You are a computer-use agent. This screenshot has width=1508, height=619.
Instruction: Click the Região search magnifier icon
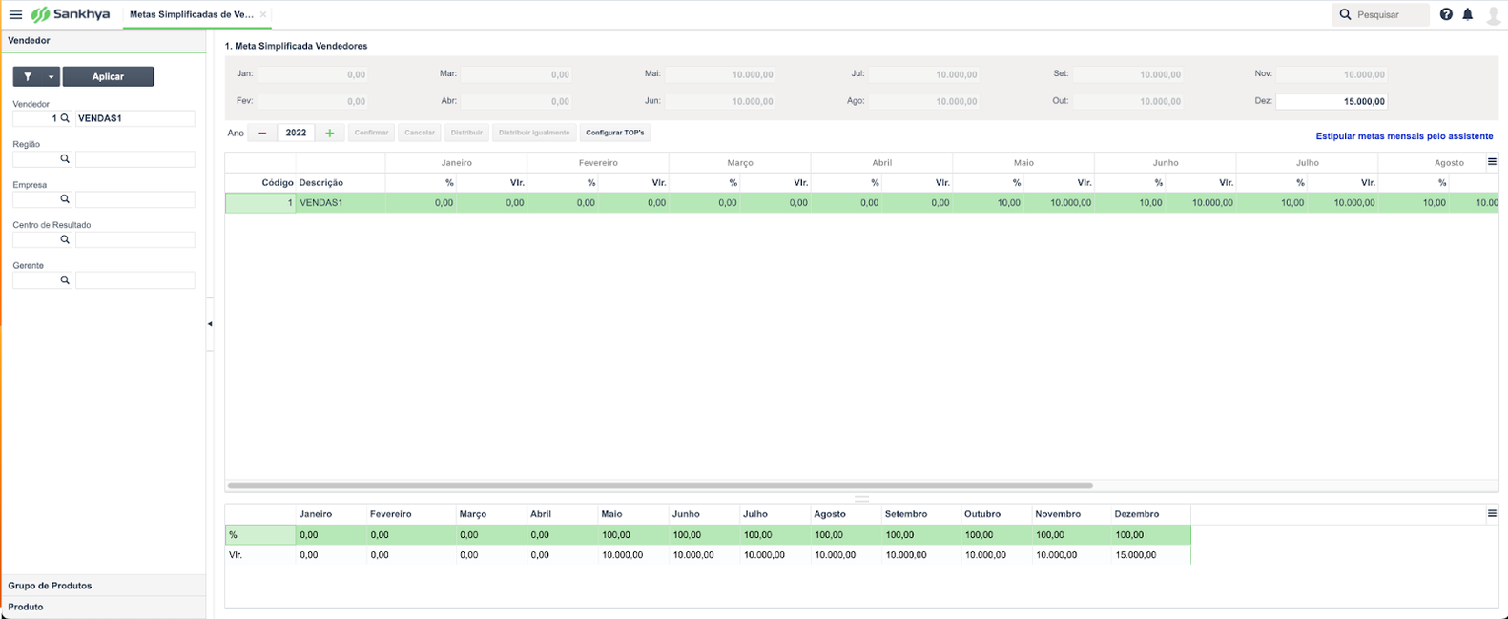click(65, 159)
